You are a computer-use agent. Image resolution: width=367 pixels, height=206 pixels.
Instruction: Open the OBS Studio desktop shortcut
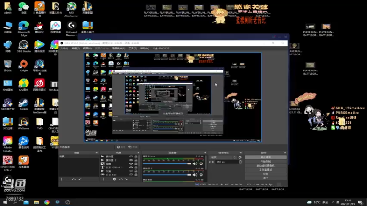24,46
